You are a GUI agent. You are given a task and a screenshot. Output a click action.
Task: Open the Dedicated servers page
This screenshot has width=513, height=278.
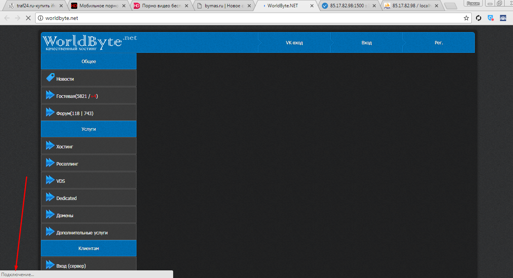pyautogui.click(x=67, y=198)
